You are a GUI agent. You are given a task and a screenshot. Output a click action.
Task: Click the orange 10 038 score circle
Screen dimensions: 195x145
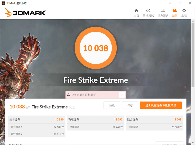pyautogui.click(x=96, y=48)
